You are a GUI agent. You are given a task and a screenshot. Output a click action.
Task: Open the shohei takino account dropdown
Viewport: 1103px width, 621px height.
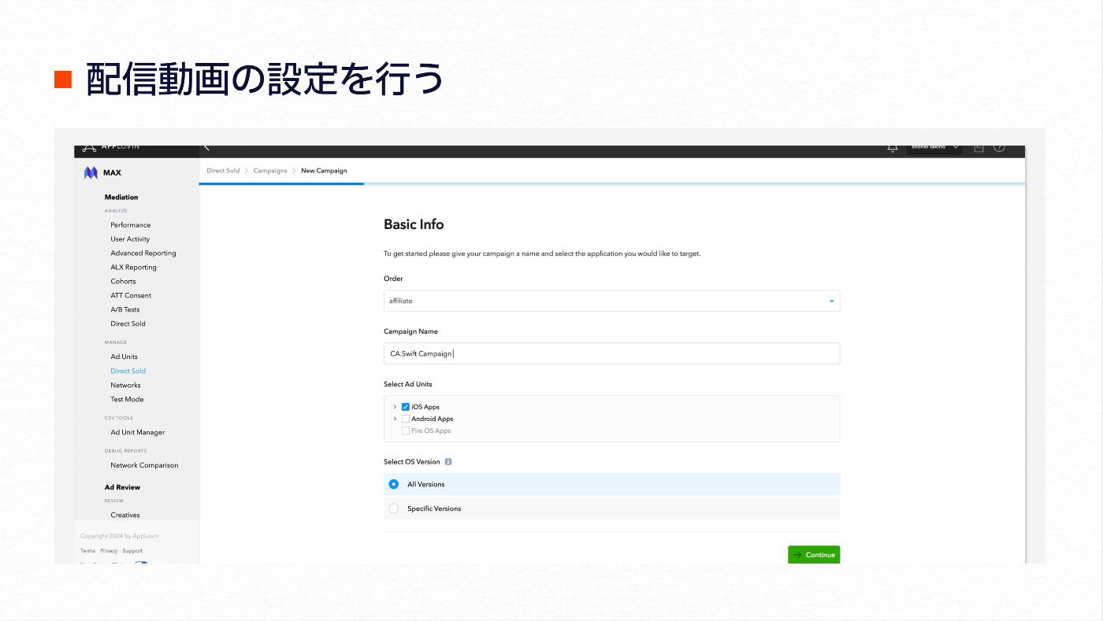(x=934, y=148)
